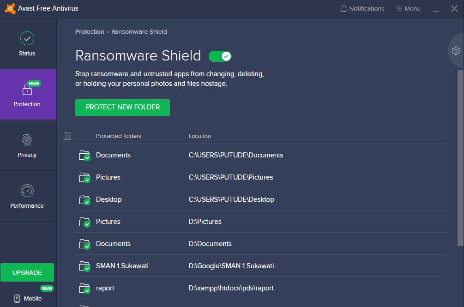Click path C:\USERS\PUTUDE\Documents
464x307 pixels.
(236, 155)
